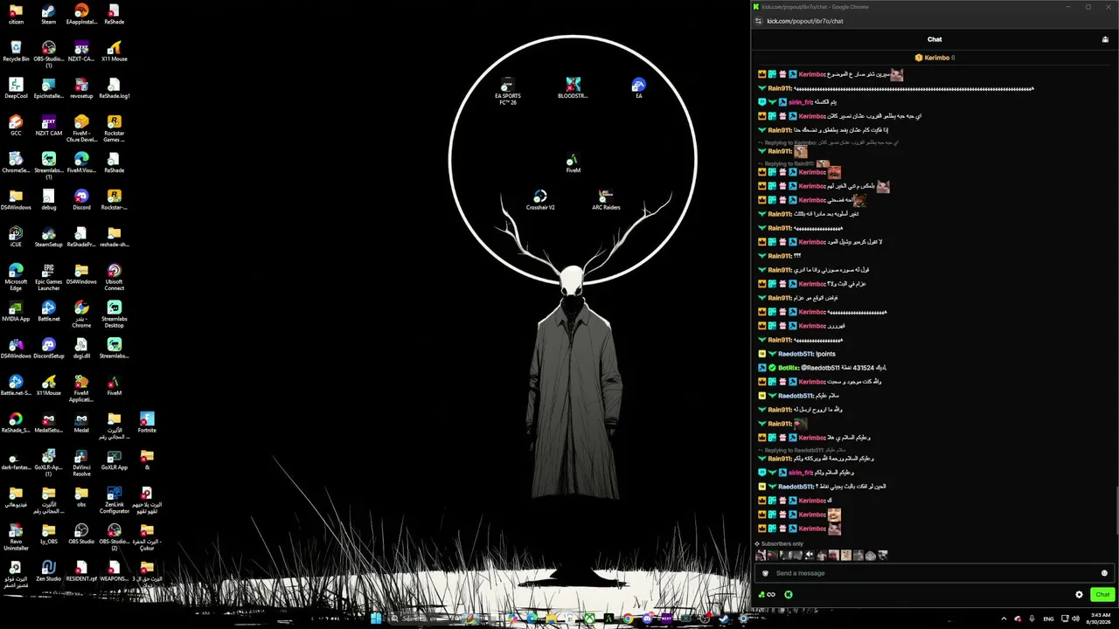1119x629 pixels.
Task: Select the ARC Raiders desktop icon
Action: click(x=606, y=199)
